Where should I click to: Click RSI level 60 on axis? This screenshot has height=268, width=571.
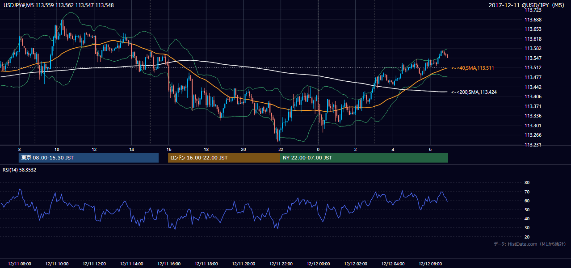click(527, 201)
